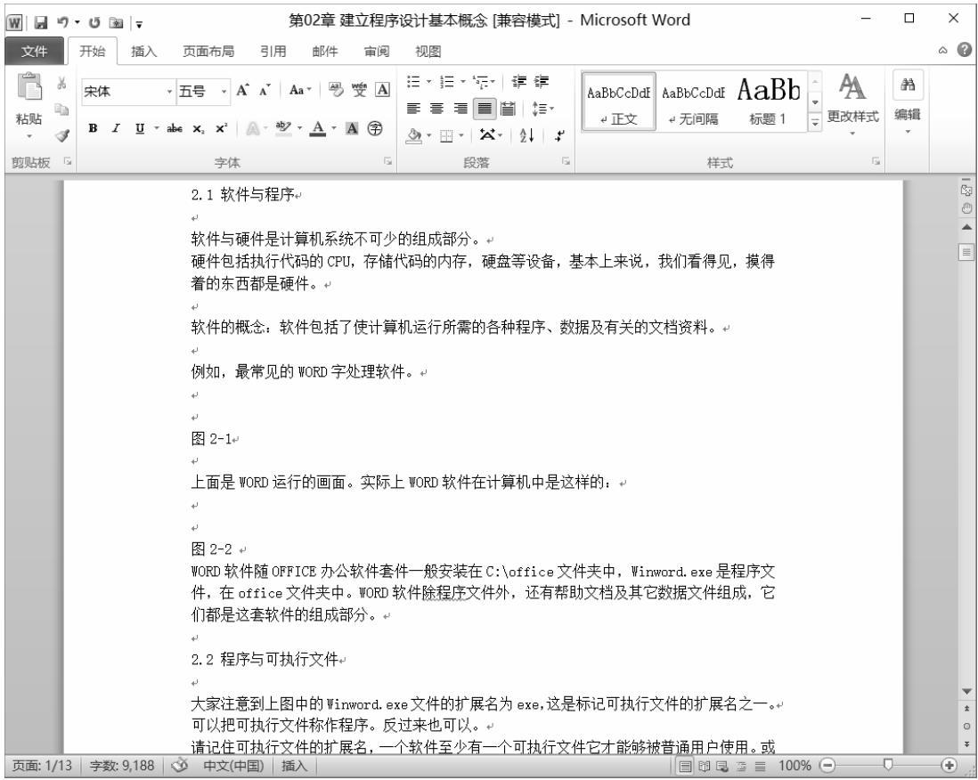Switch to the 页面布局 tab

pos(208,51)
